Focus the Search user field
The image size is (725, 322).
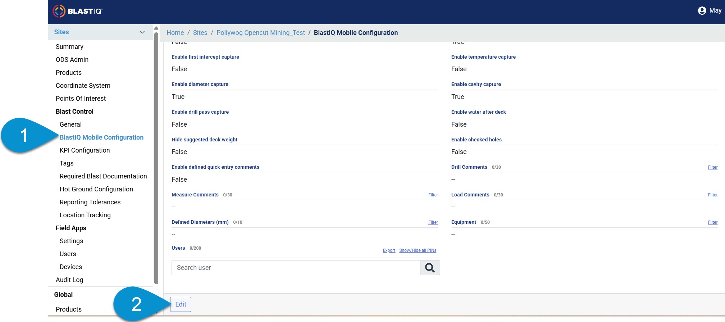(x=296, y=268)
